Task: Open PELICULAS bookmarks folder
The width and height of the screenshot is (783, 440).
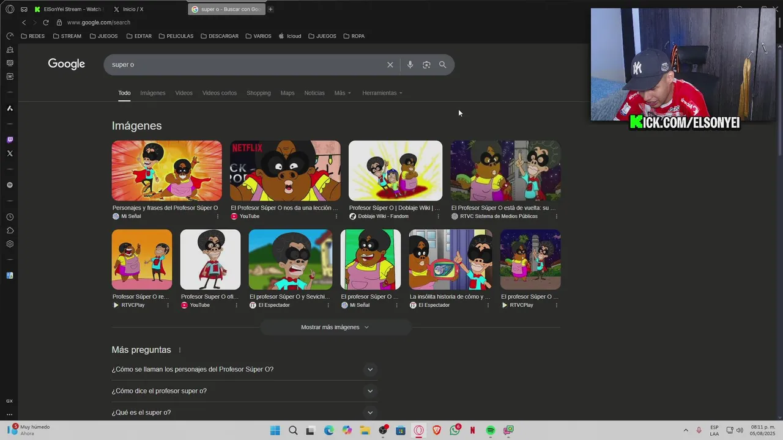Action: (176, 36)
